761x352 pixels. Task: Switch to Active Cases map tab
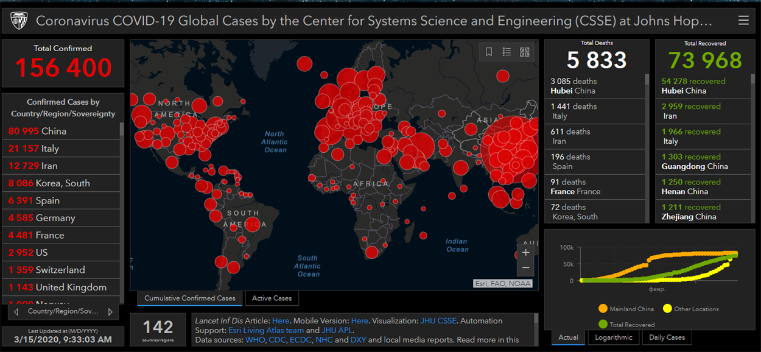click(272, 298)
